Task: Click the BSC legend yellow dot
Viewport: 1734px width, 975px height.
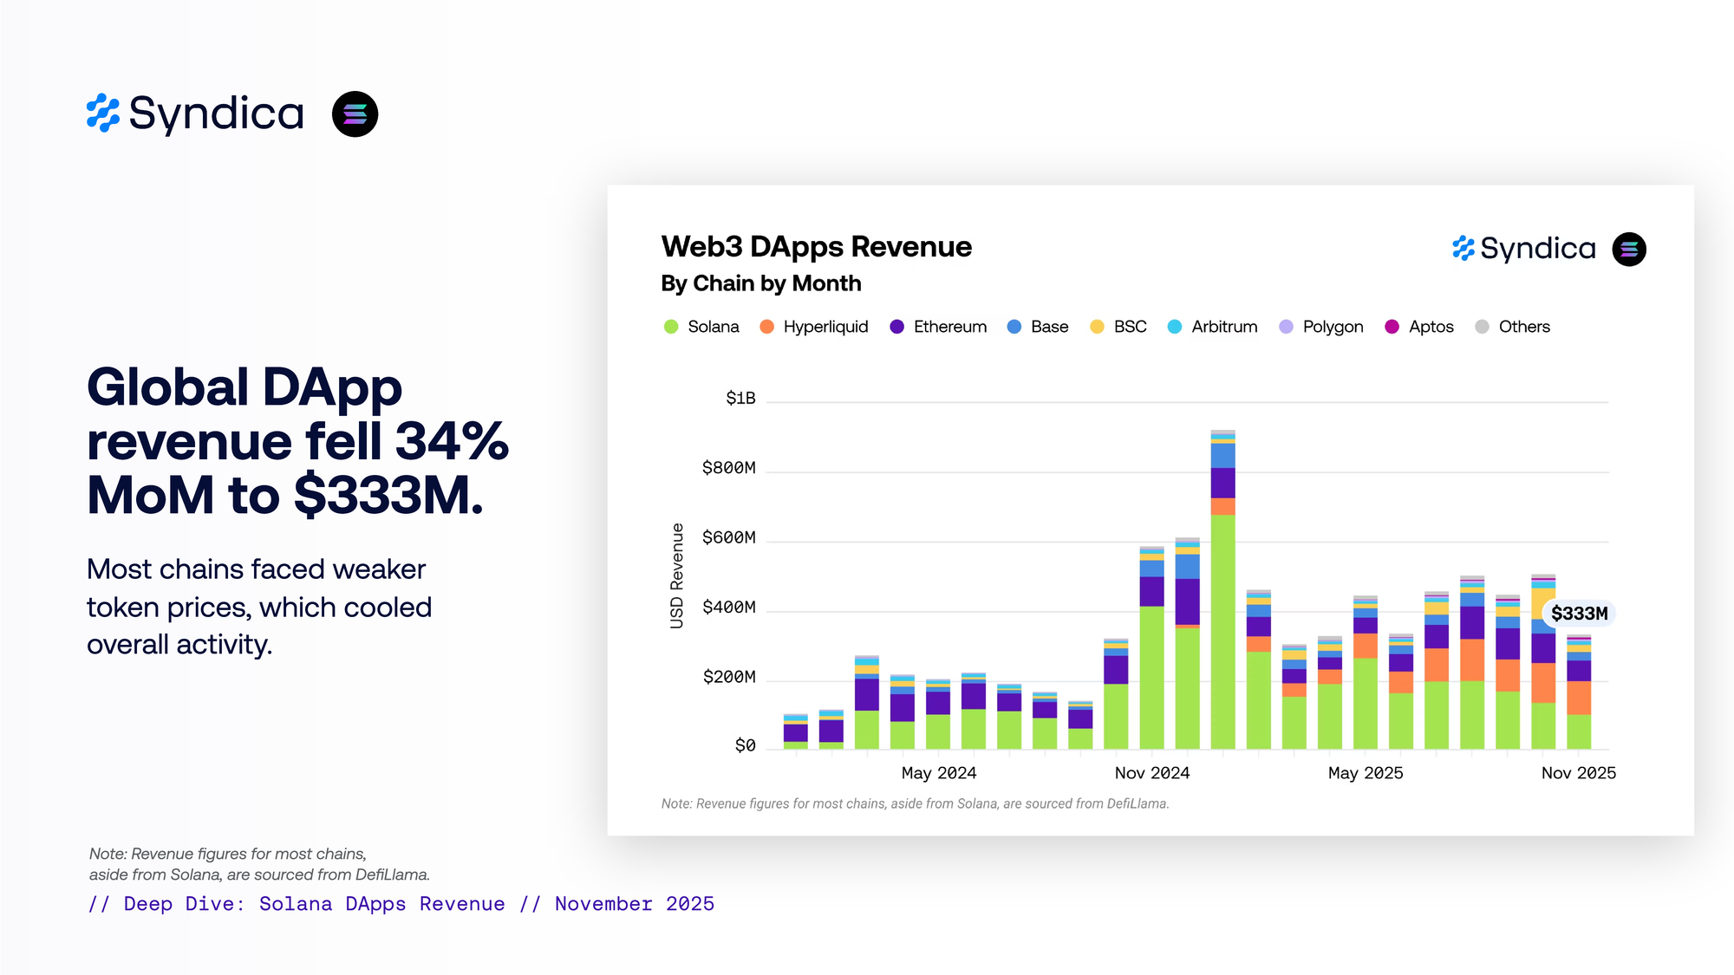Action: 1097,327
